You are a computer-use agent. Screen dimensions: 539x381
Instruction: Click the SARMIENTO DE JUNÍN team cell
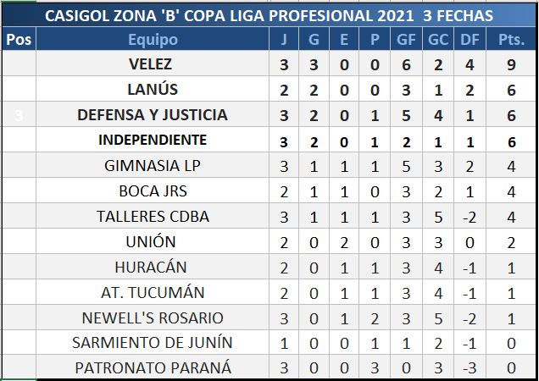click(x=153, y=343)
